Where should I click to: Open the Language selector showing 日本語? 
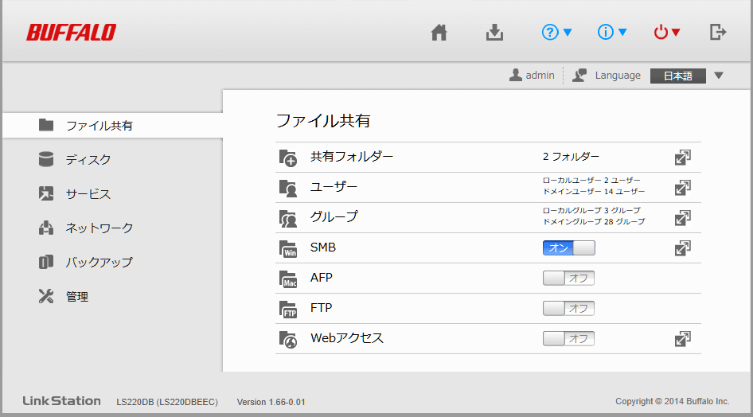pyautogui.click(x=687, y=76)
